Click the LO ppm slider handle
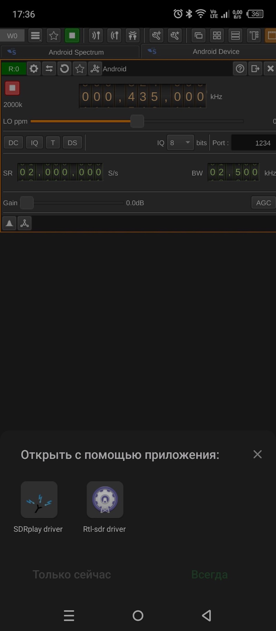This screenshot has width=276, height=631. click(x=137, y=121)
